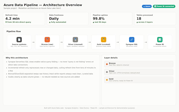Click the Azure Data Pipeline page title

[43, 5]
